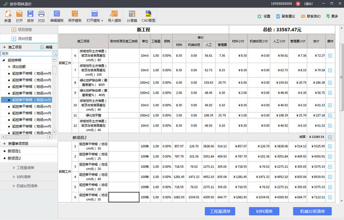The width and height of the screenshot is (344, 220).
Task: Open 设置 settings in top right
Action: 264,16
